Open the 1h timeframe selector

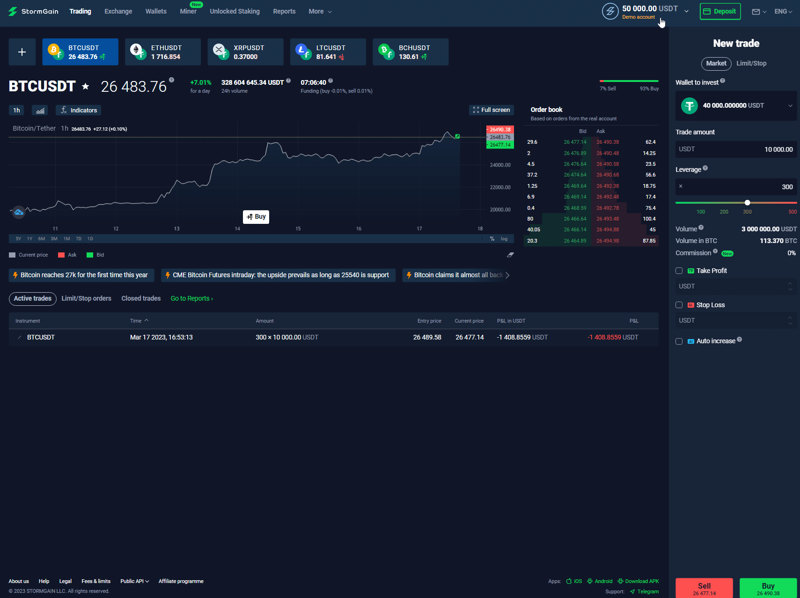coord(16,110)
